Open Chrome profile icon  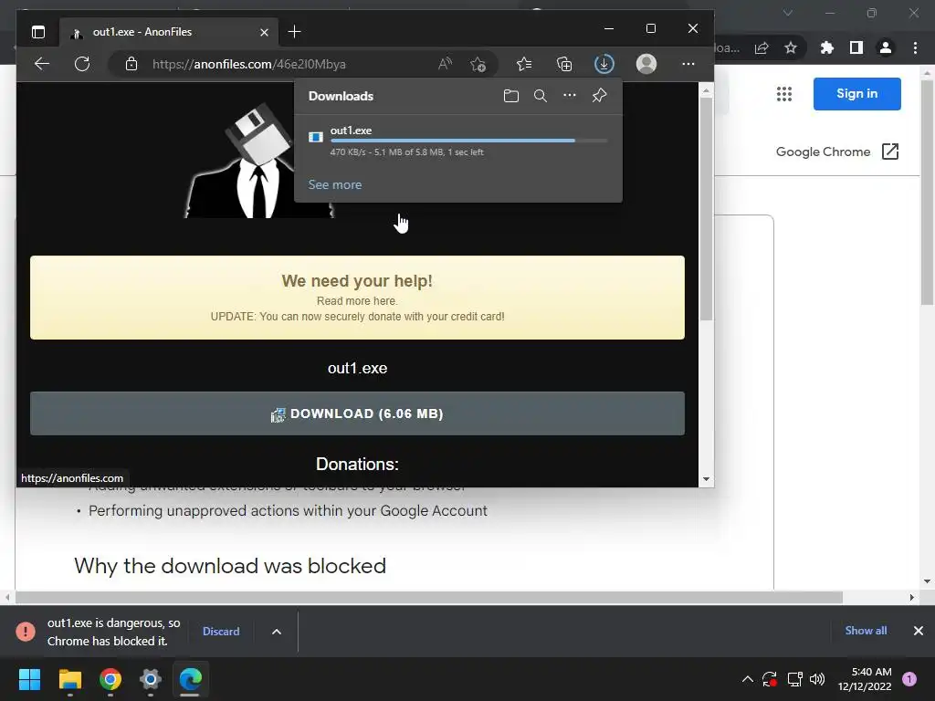coord(886,47)
